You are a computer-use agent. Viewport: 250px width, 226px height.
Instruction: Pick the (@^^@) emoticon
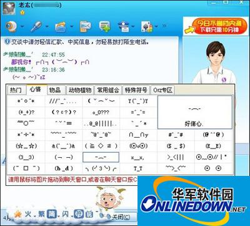click(x=213, y=135)
